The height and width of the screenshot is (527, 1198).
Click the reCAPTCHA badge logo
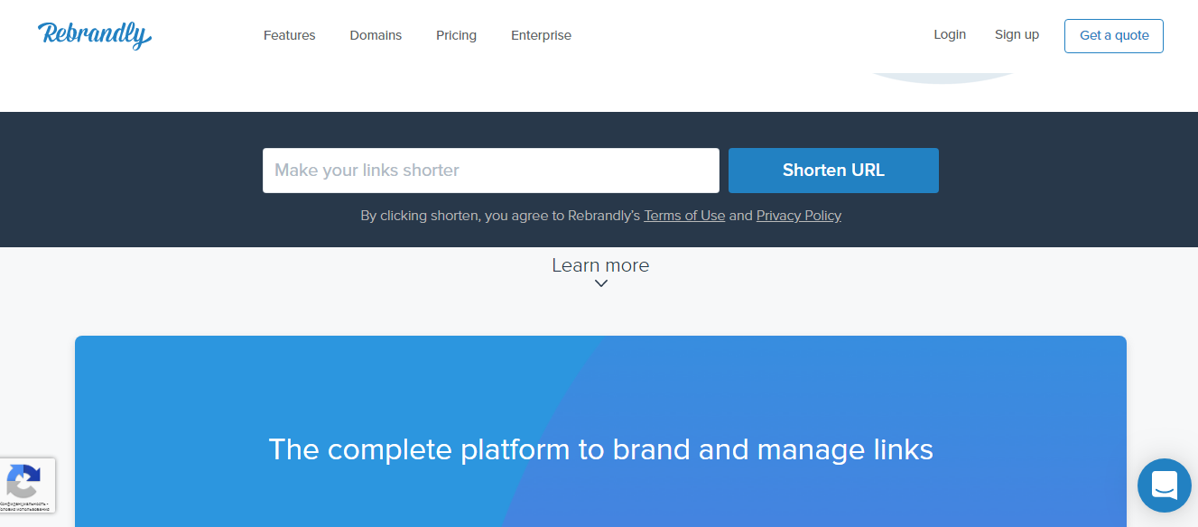[x=23, y=480]
